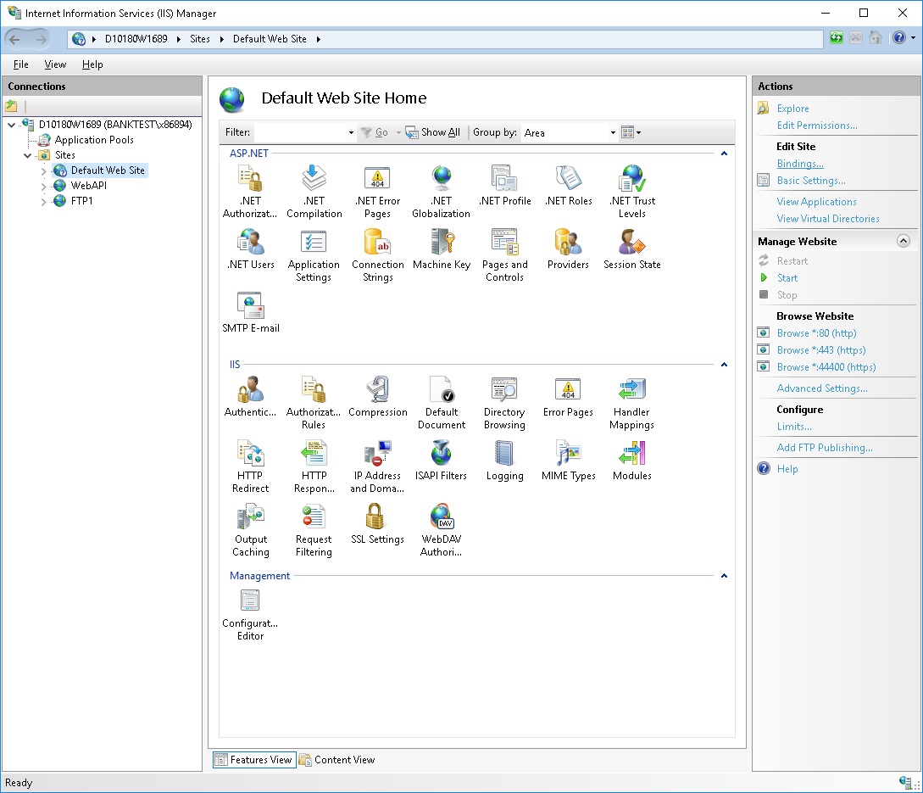Image resolution: width=923 pixels, height=793 pixels.
Task: Collapse the D10180W1689 server node
Action: [x=11, y=125]
